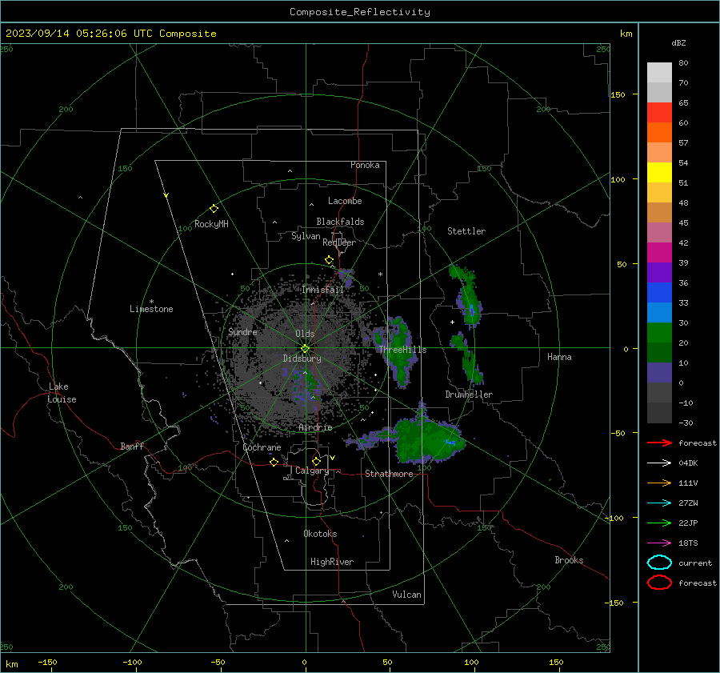Click the dBZ legend heading

click(678, 42)
